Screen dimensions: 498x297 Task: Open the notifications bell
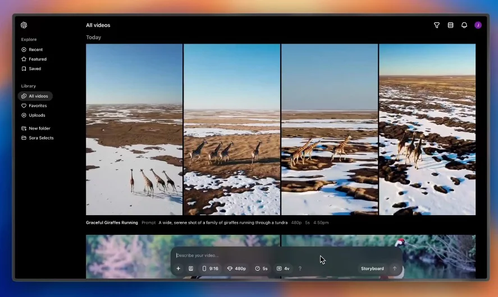464,25
